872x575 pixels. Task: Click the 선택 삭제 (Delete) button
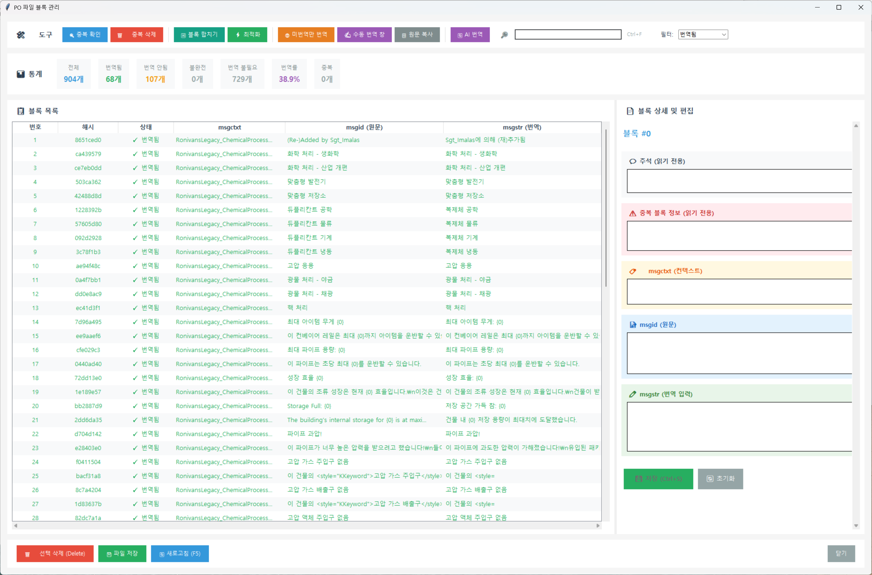[x=55, y=553]
